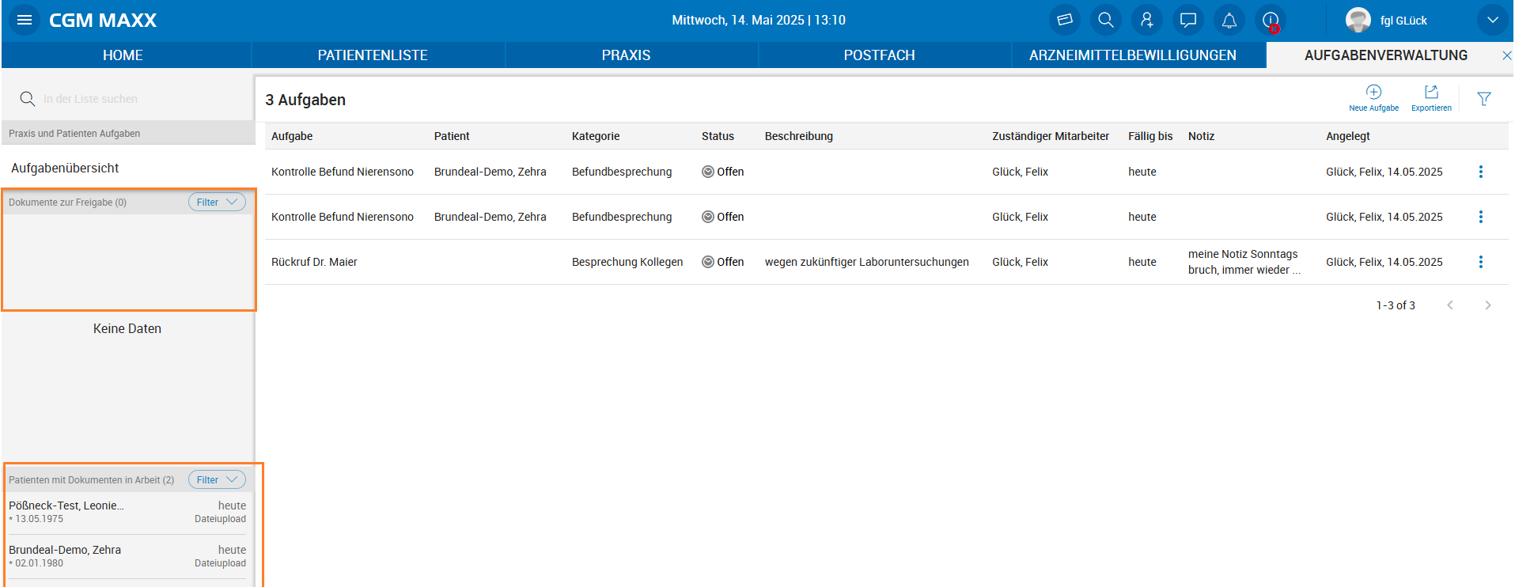Screen dimensions: 1515x587
Task: Open the info status icon with error badge
Action: 1271,21
